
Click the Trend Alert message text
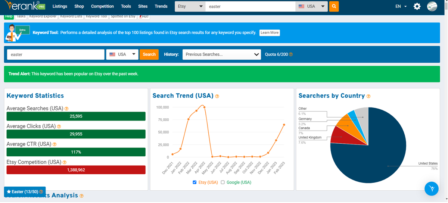[74, 74]
